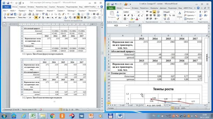Click Excel Name Box showing H23
This screenshot has width=213, height=119.
116,25
